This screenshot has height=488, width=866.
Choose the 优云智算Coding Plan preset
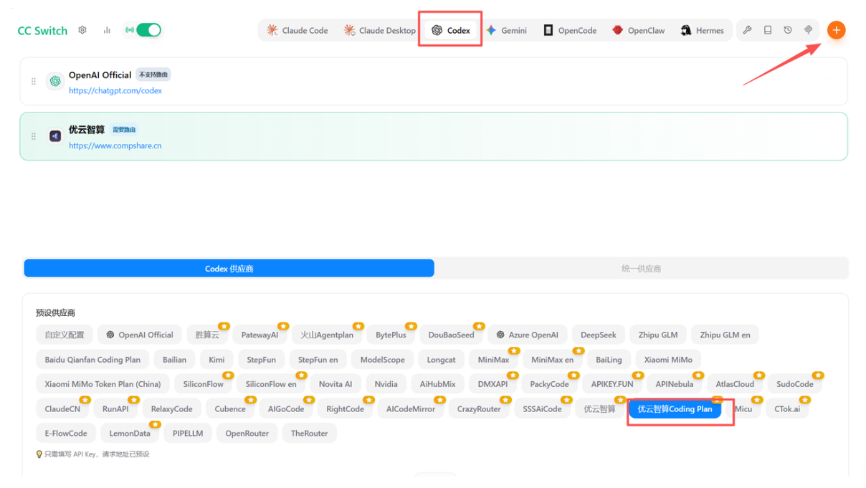point(675,409)
